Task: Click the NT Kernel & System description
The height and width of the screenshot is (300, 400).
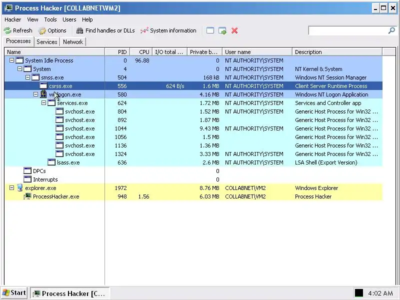Action: 318,69
